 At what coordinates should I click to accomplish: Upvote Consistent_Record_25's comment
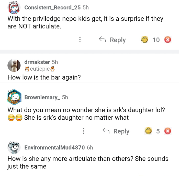coord(145,40)
